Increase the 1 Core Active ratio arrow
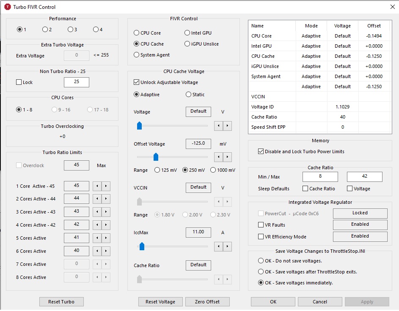 (x=106, y=187)
